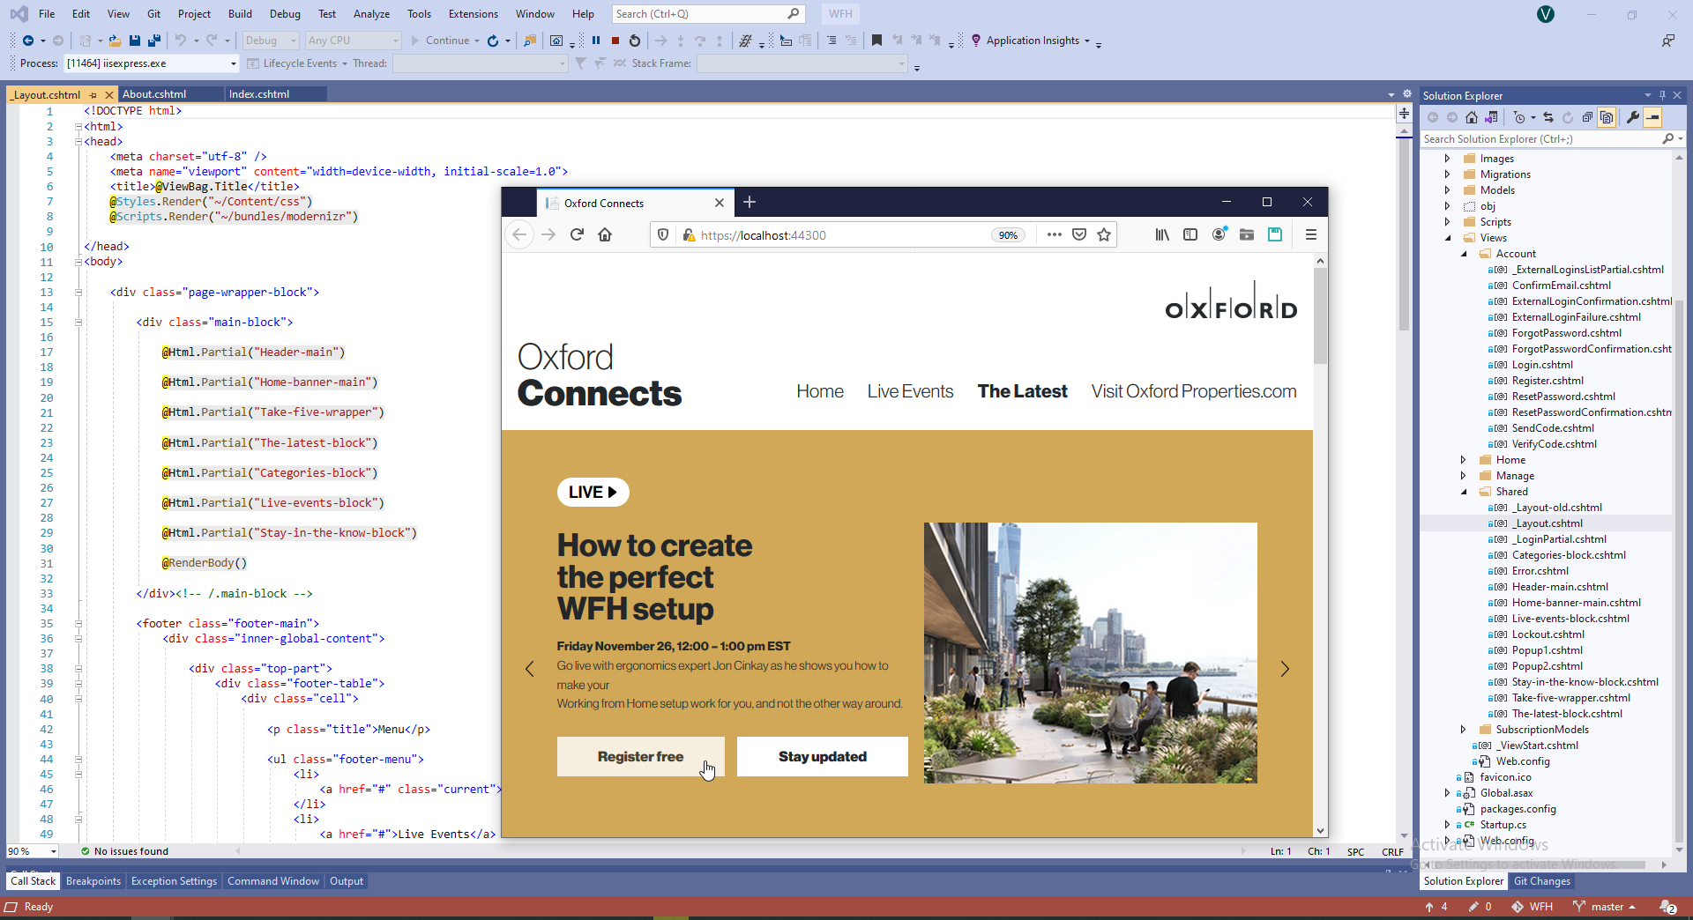
Task: Open the Process iisexpress.exe dropdown
Action: coord(152,63)
